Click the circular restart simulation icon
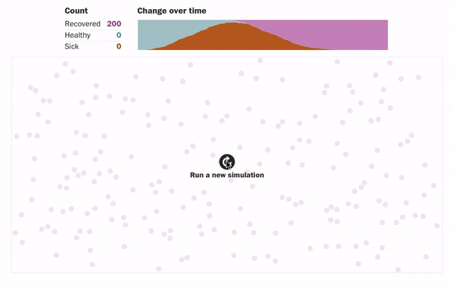Image resolution: width=454 pixels, height=286 pixels. pyautogui.click(x=227, y=162)
